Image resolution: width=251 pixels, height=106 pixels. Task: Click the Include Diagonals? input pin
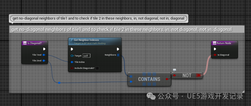click(72, 68)
